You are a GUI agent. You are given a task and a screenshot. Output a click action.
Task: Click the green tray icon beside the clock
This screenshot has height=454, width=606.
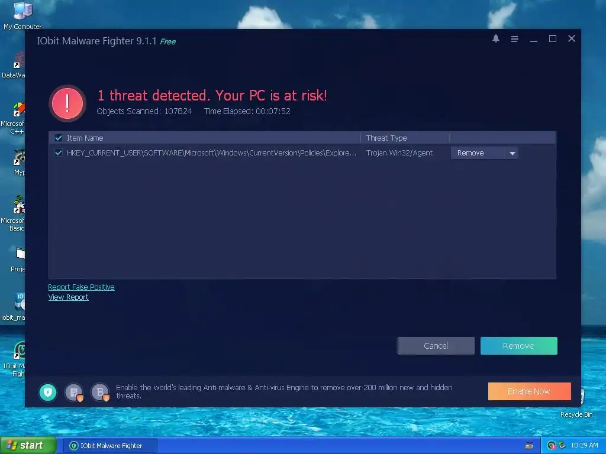[562, 446]
